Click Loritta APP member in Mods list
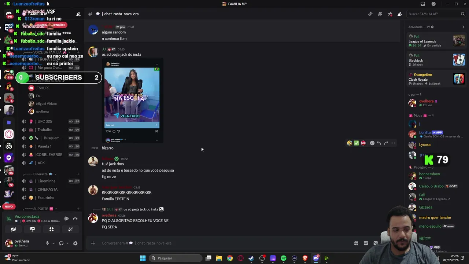The width and height of the screenshot is (469, 264). click(x=437, y=134)
